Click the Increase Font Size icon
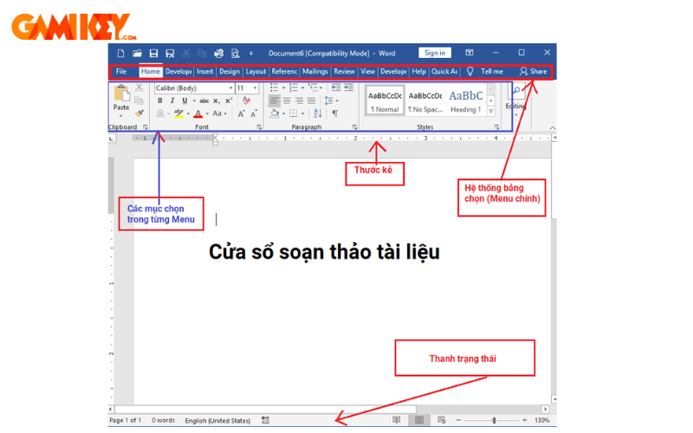This screenshot has width=693, height=433. click(242, 113)
